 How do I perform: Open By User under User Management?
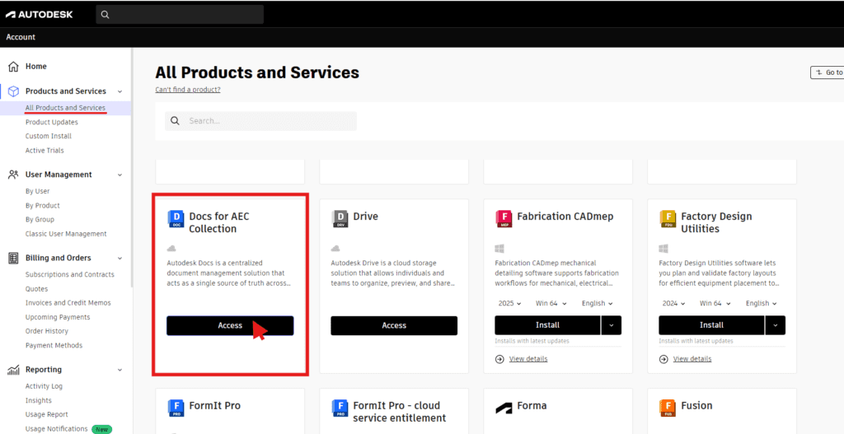pos(38,191)
